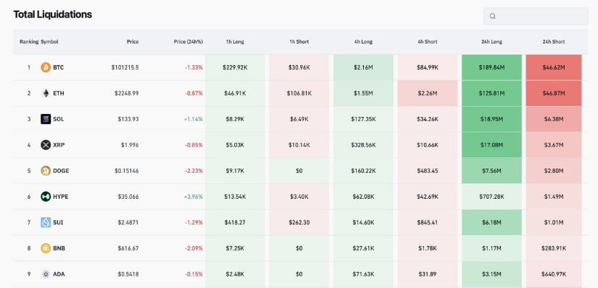Screen dimensions: 598x288
Task: Click the HYPE coin icon
Action: pyautogui.click(x=46, y=197)
